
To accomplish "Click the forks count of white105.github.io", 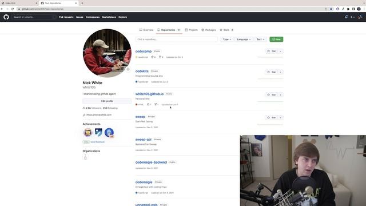I will pos(156,104).
